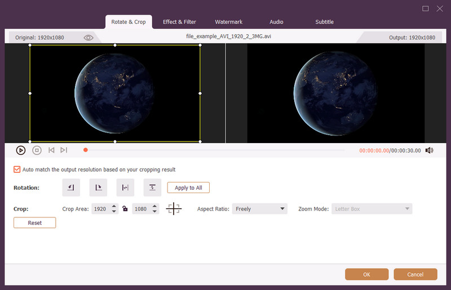Screen dimensions: 451x290
Task: Toggle the crop aspect ratio lock
Action: tap(125, 209)
